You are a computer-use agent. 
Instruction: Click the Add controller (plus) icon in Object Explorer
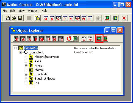[x=106, y=39]
